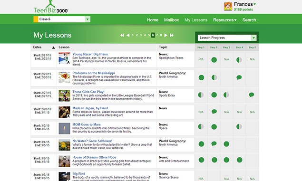302x181 pixels.
Task: Click Young Racer lesson thumbnail
Action: click(64, 58)
